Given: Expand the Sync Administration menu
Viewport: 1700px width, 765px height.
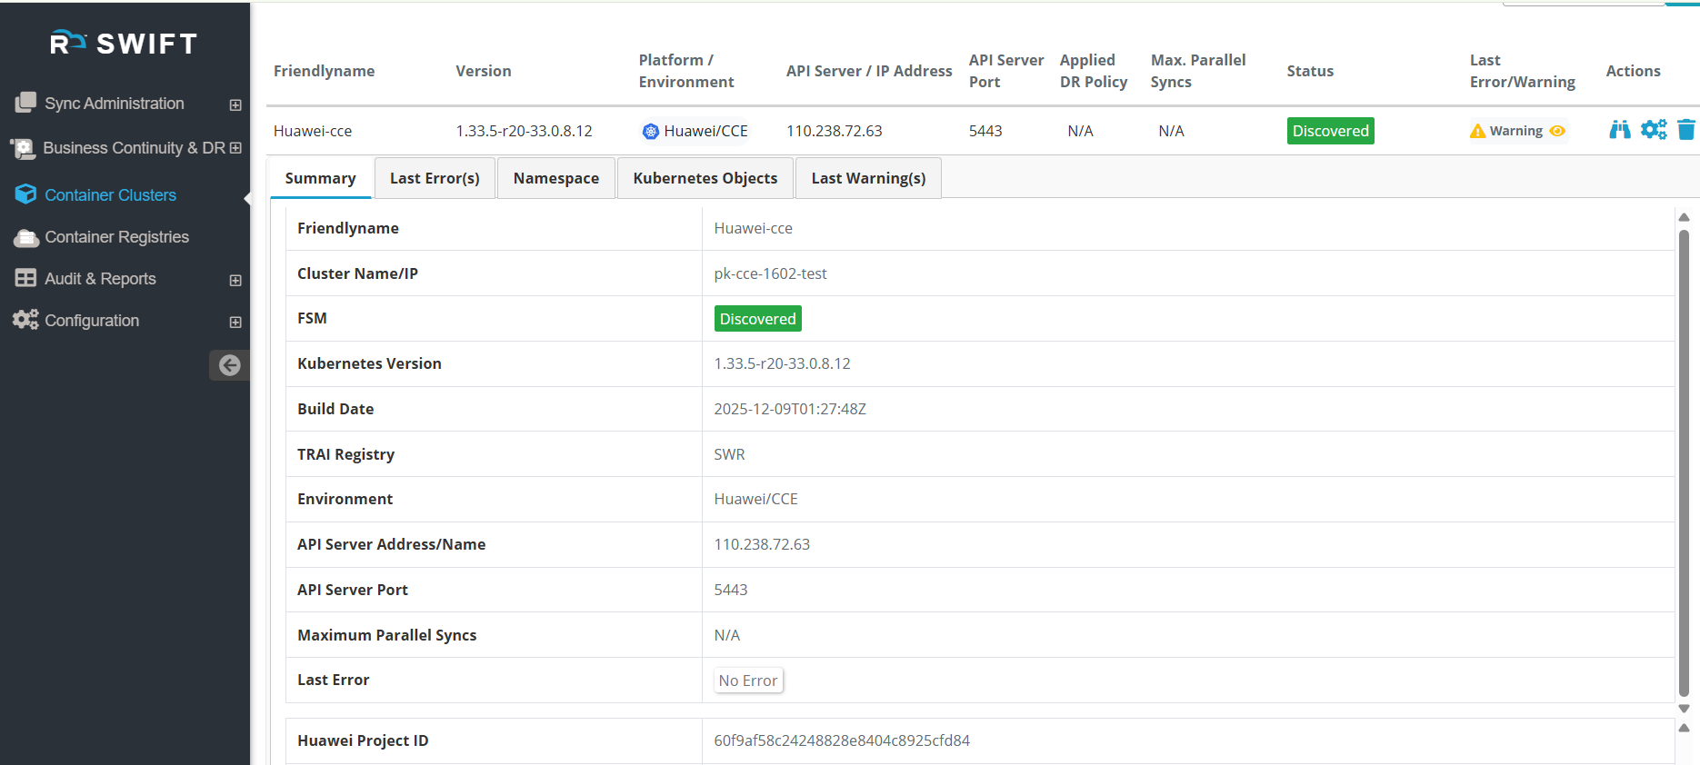Looking at the screenshot, I should pyautogui.click(x=235, y=104).
